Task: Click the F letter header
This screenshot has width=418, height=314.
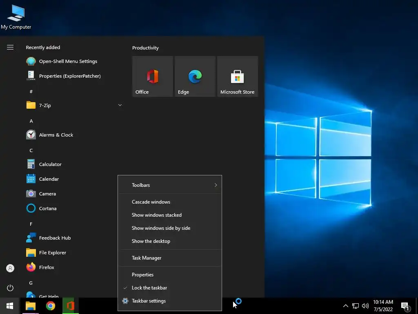Action: click(x=31, y=224)
